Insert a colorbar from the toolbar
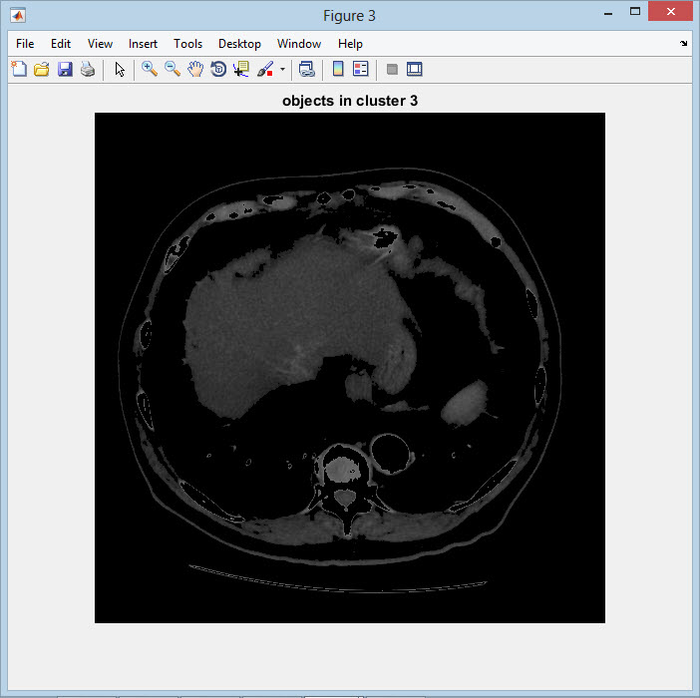The width and height of the screenshot is (700, 698). [338, 69]
